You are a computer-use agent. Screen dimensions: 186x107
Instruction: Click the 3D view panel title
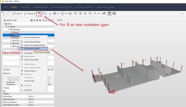(x=60, y=20)
